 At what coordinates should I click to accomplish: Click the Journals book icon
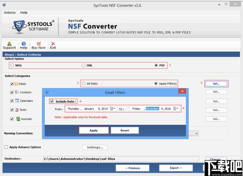click(x=18, y=119)
